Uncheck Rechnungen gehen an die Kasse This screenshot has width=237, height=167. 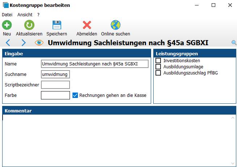click(75, 95)
